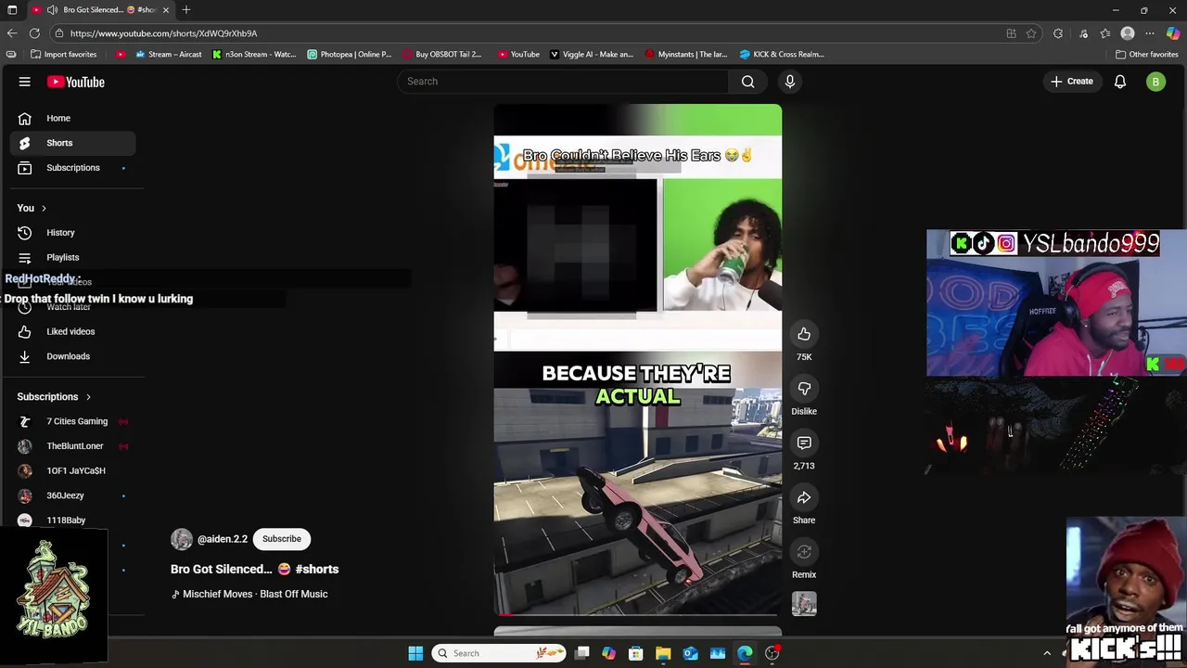Open Microsoft Store from the taskbar
The height and width of the screenshot is (668, 1187).
point(636,653)
